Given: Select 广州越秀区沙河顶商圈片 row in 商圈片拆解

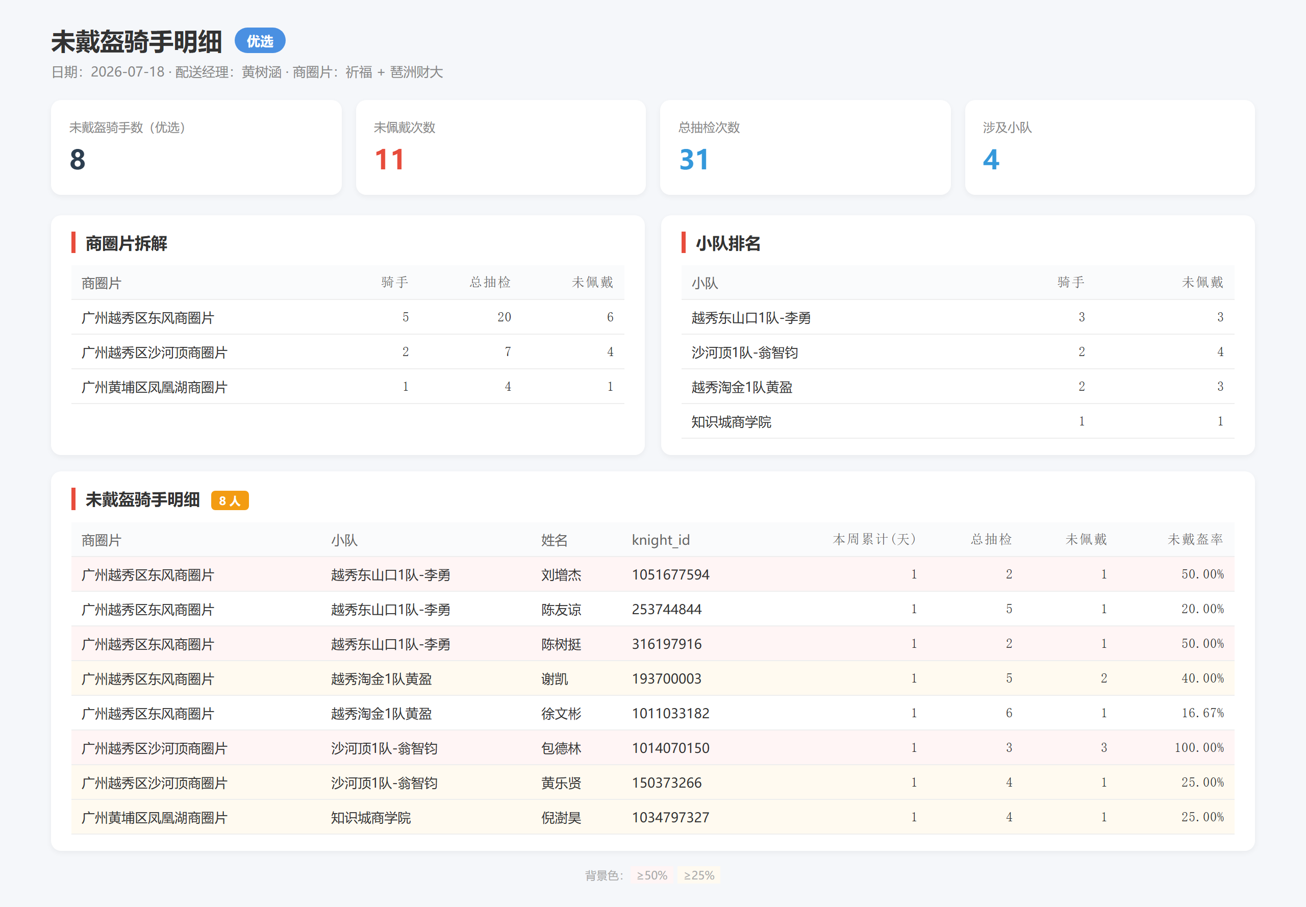Looking at the screenshot, I should click(x=348, y=352).
